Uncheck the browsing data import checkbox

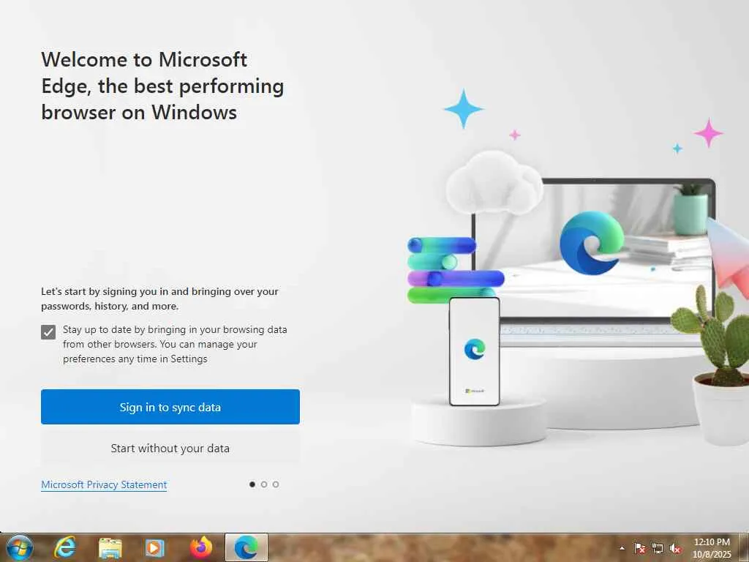coord(48,331)
